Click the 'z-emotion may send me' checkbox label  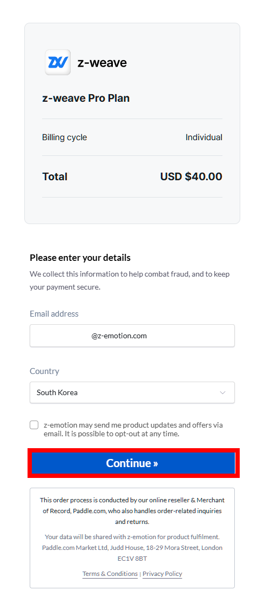133,429
